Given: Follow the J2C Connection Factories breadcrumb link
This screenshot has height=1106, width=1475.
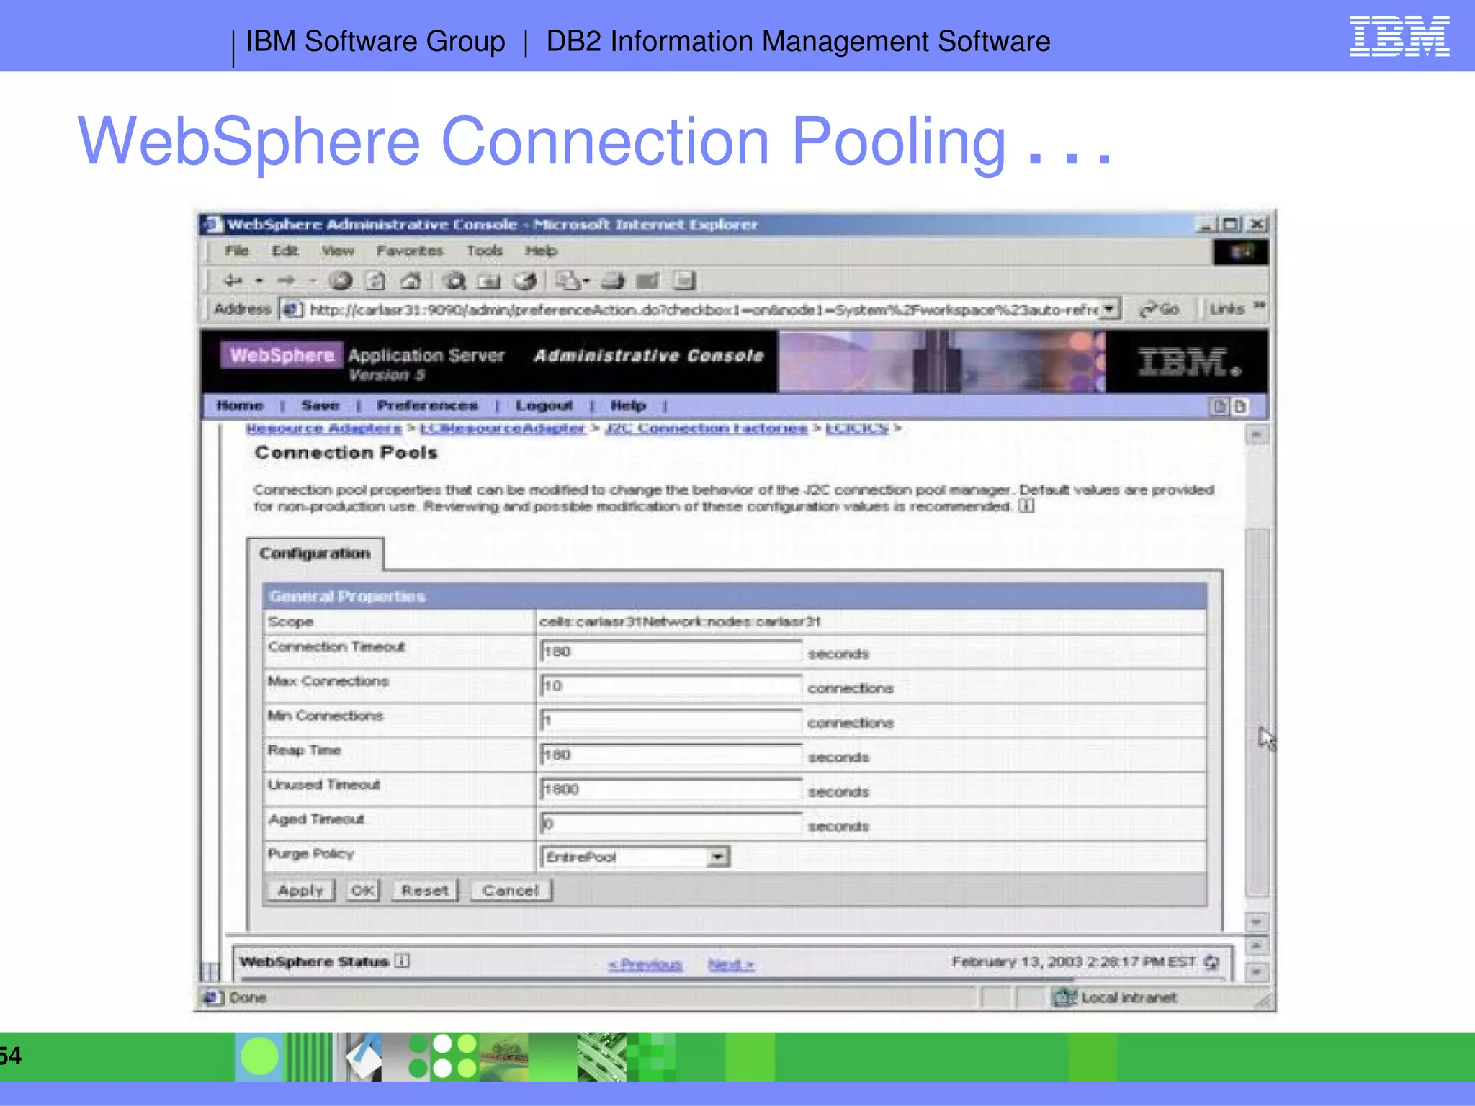Looking at the screenshot, I should click(707, 428).
